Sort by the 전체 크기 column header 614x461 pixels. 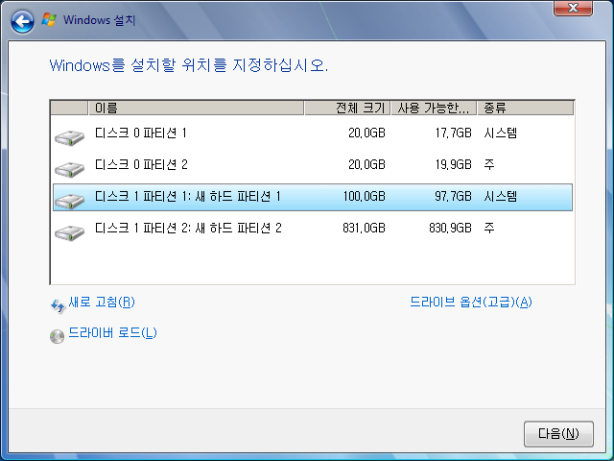[347, 108]
